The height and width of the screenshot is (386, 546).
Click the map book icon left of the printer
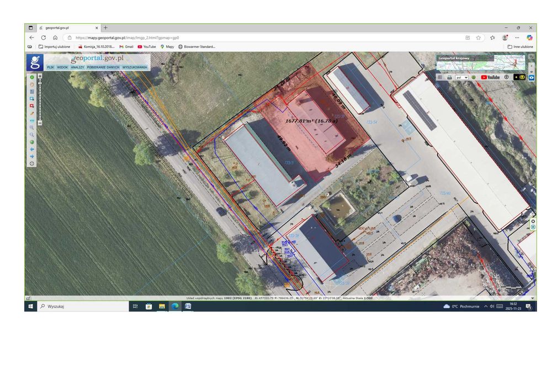coord(440,77)
